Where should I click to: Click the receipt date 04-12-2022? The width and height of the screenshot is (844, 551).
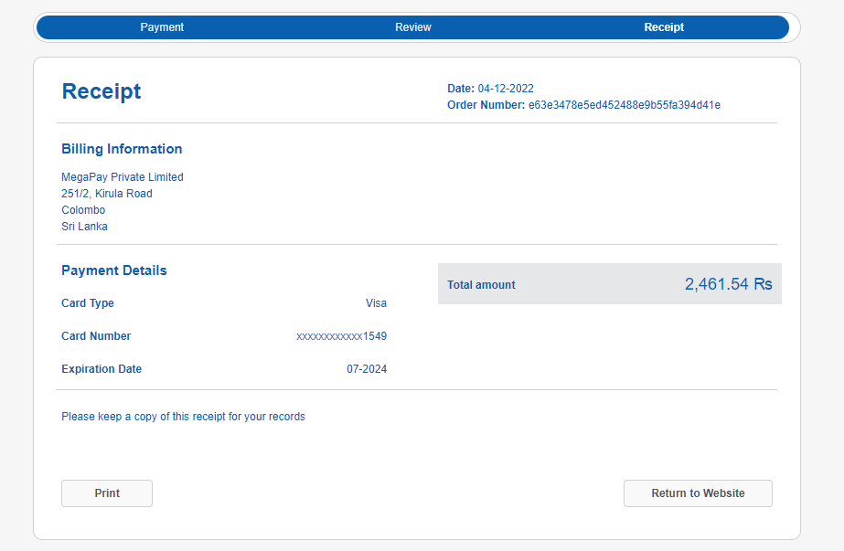click(506, 89)
